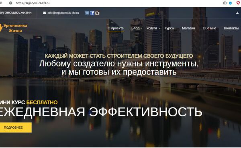Click the ЭРГОНОМИКА ЖИЗНИ top bar text
Image resolution: width=241 pixels, height=148 pixels.
point(16,13)
